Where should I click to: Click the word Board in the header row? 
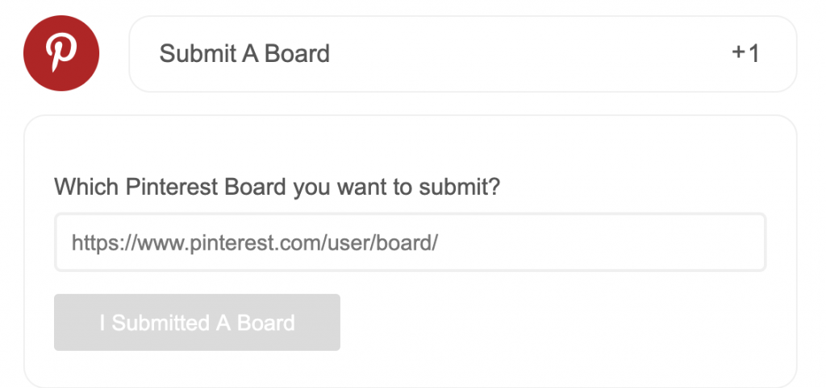coord(297,54)
